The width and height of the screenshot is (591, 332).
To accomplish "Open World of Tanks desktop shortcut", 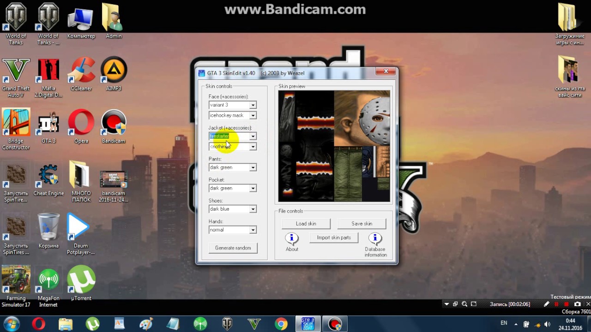I will (x=16, y=24).
